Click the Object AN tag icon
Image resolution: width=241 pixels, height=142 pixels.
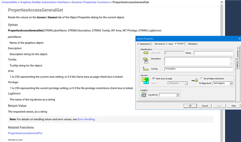coord(145,53)
